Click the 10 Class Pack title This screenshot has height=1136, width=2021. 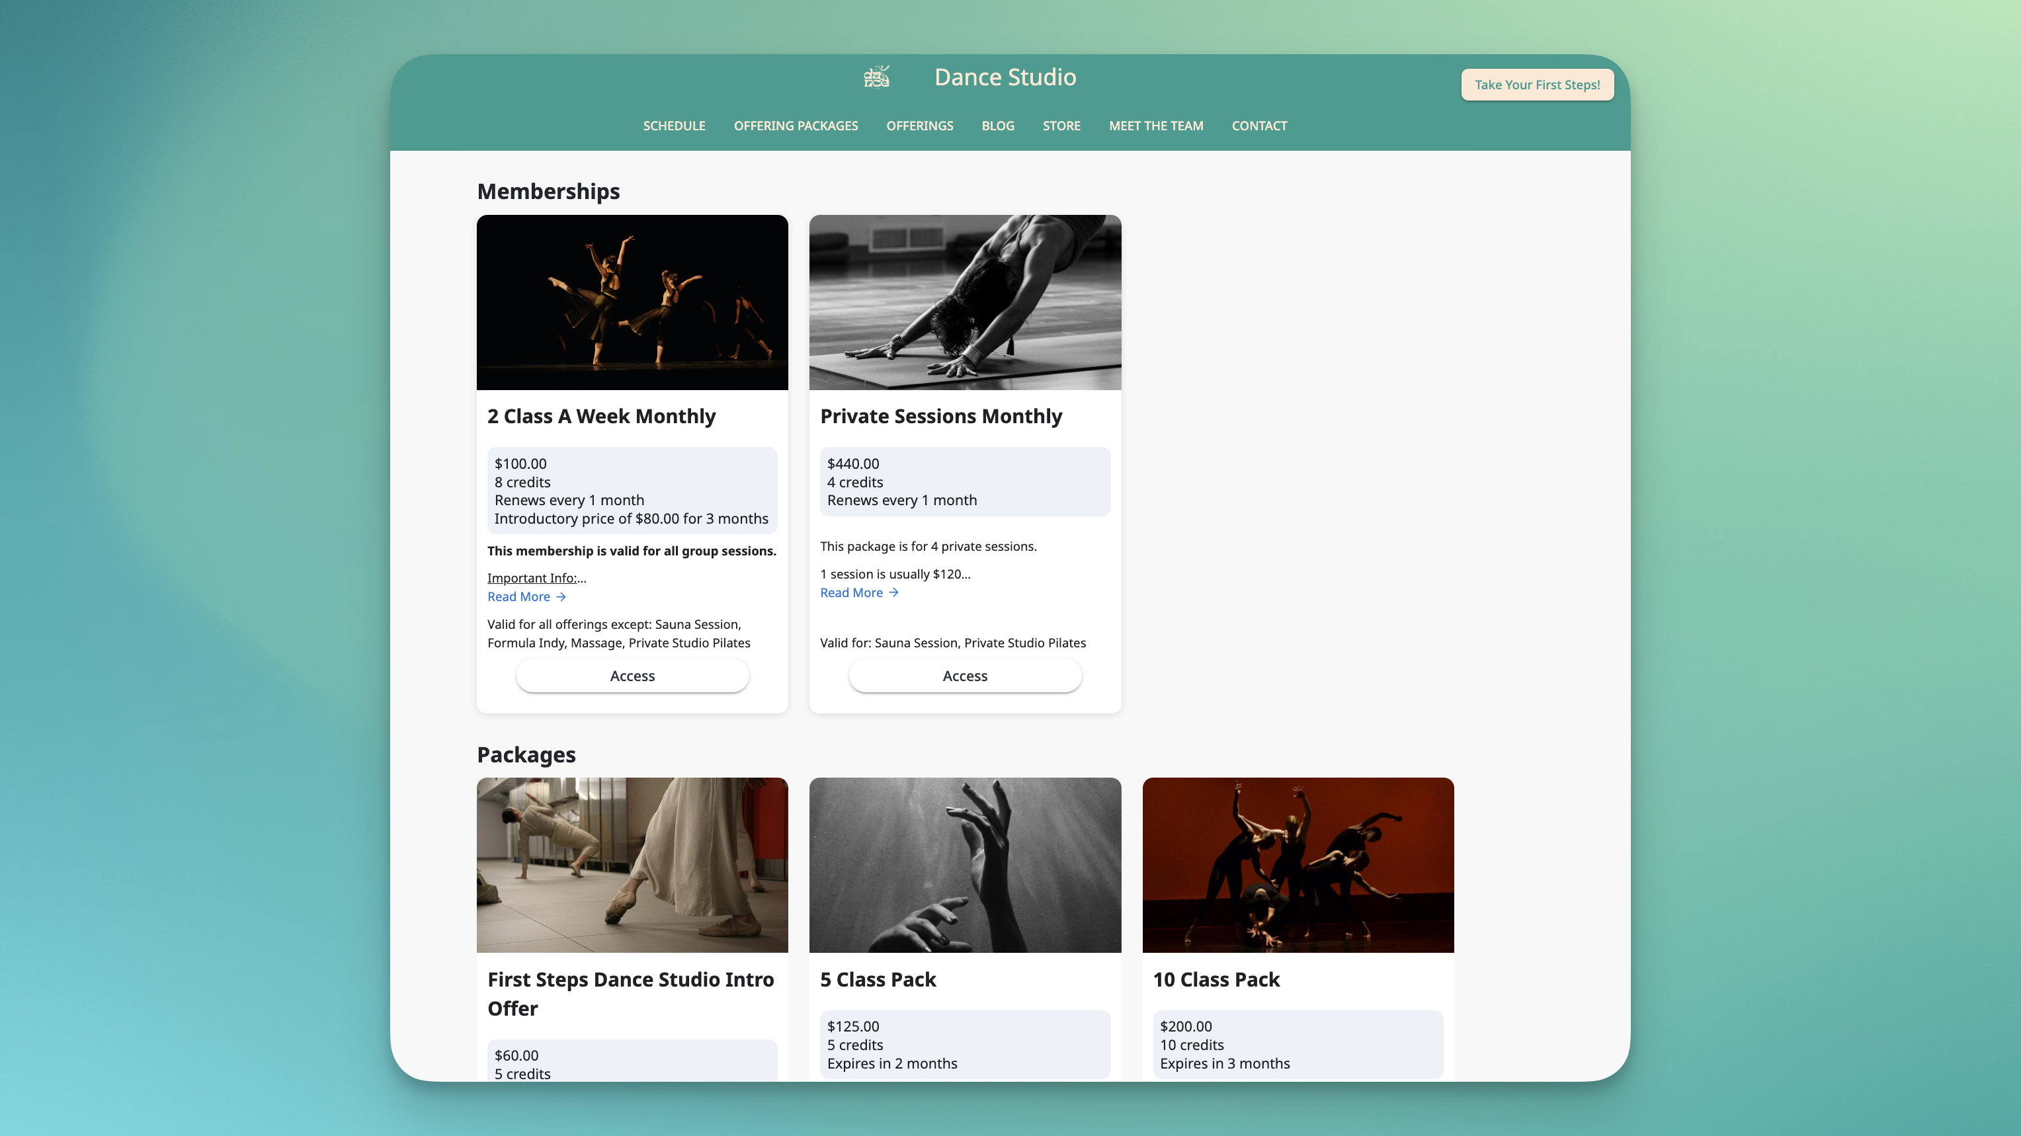pos(1216,979)
